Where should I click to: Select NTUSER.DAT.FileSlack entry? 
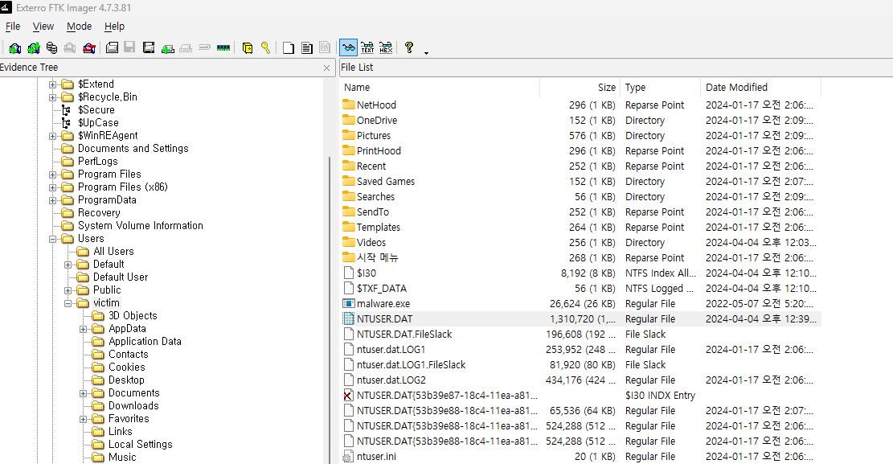point(580,334)
